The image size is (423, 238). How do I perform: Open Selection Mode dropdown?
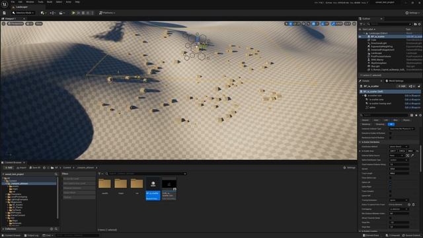23,13
